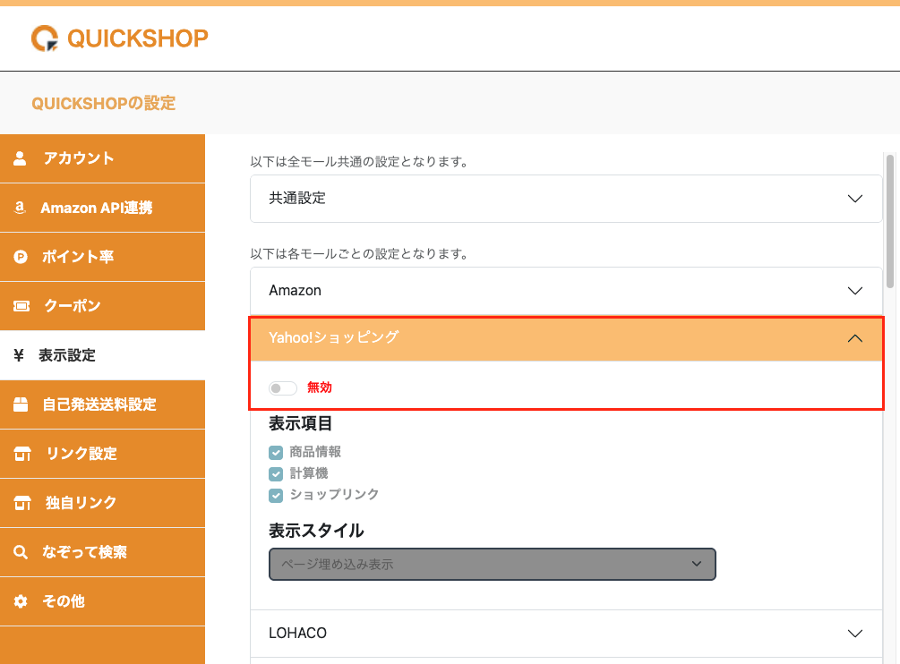
Task: Open the 表示設定 menu item
Action: tap(66, 355)
